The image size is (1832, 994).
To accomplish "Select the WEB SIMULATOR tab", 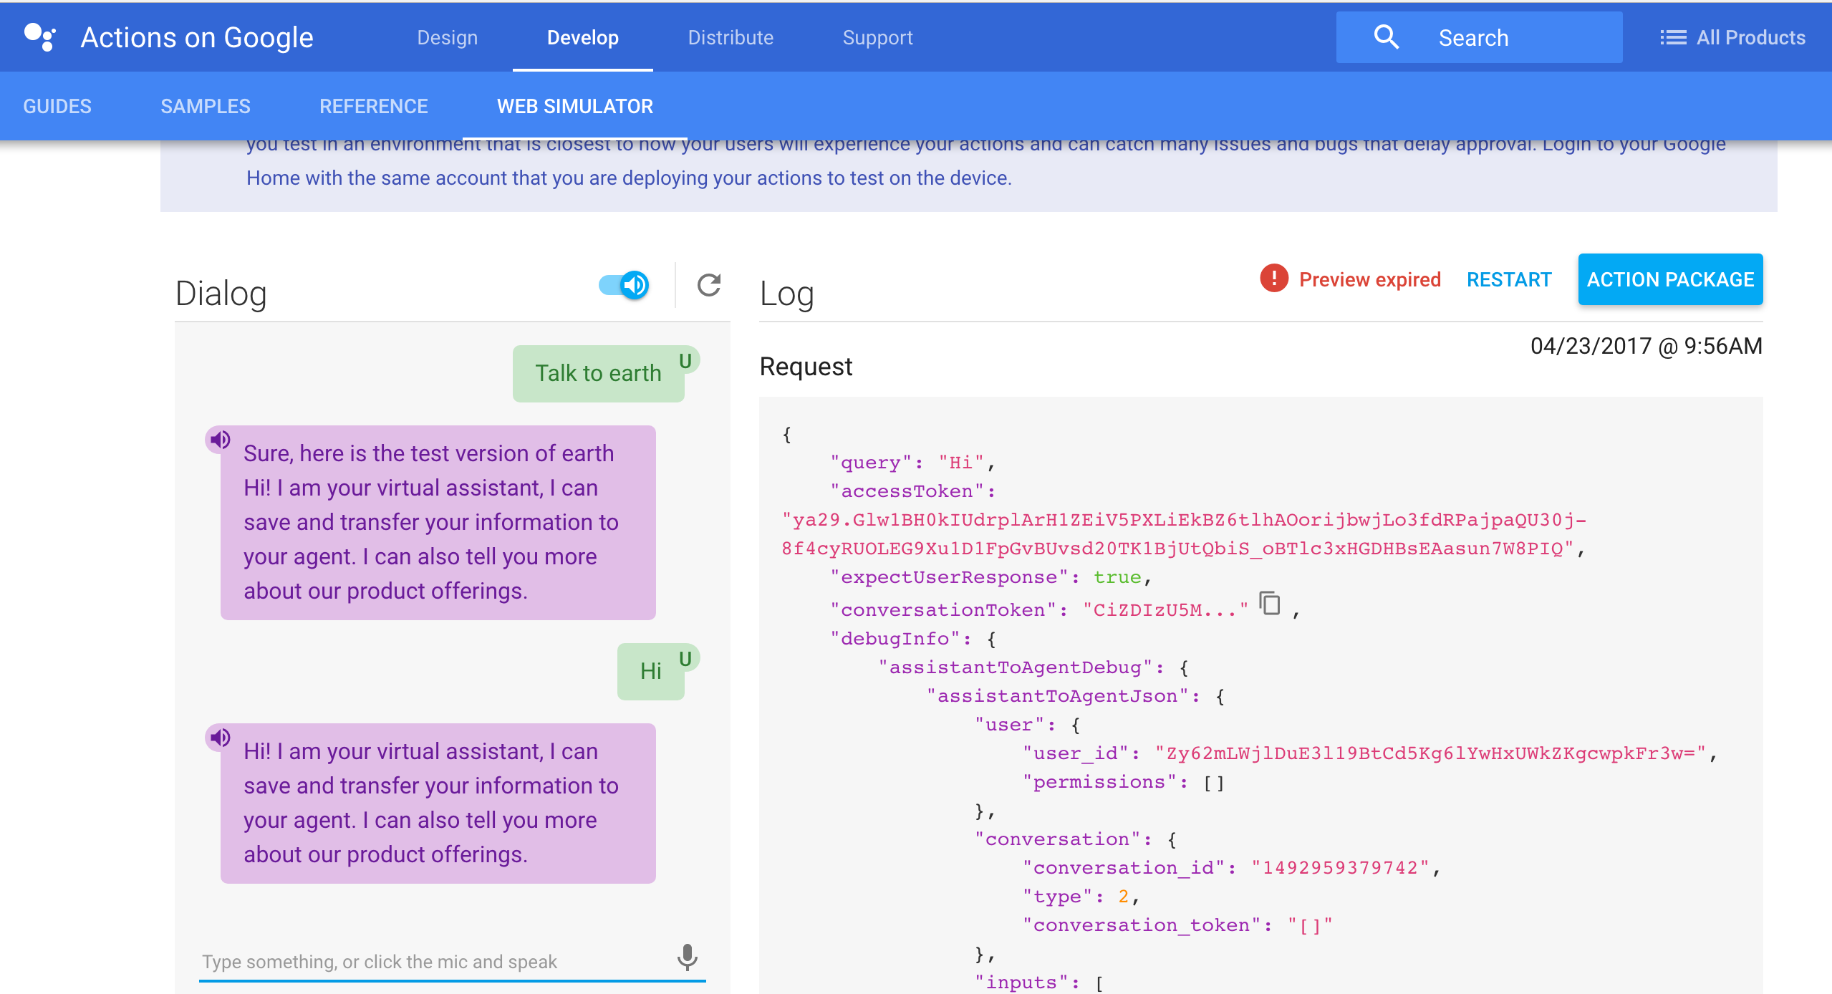I will coord(574,106).
